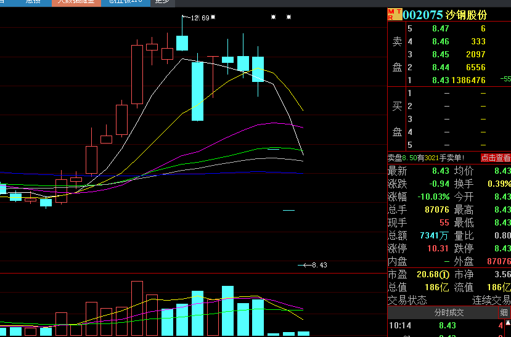Viewport: 511px width, 337px height.
Task: Select sell level 5 price 8.47
Action: (x=441, y=29)
